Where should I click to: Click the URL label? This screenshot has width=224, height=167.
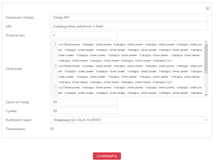click(9, 26)
